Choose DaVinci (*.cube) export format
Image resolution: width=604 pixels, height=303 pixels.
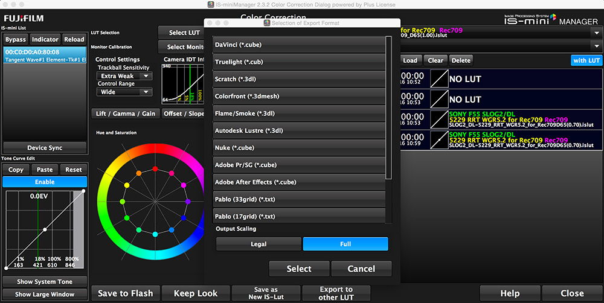click(x=299, y=45)
